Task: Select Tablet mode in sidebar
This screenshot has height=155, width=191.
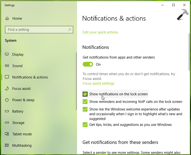Action: 22,134
